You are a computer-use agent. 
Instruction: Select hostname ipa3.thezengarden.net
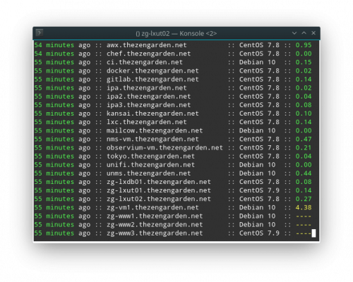(x=148, y=105)
